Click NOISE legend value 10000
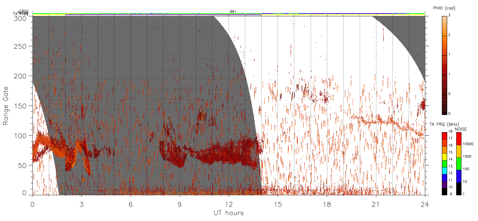478x221 pixels. click(468, 144)
